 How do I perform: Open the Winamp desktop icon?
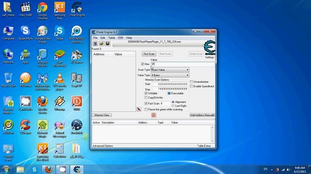[x=59, y=103]
